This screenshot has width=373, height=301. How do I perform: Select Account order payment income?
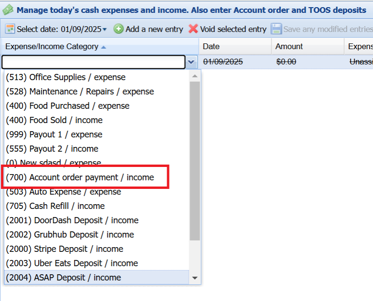[x=80, y=177]
